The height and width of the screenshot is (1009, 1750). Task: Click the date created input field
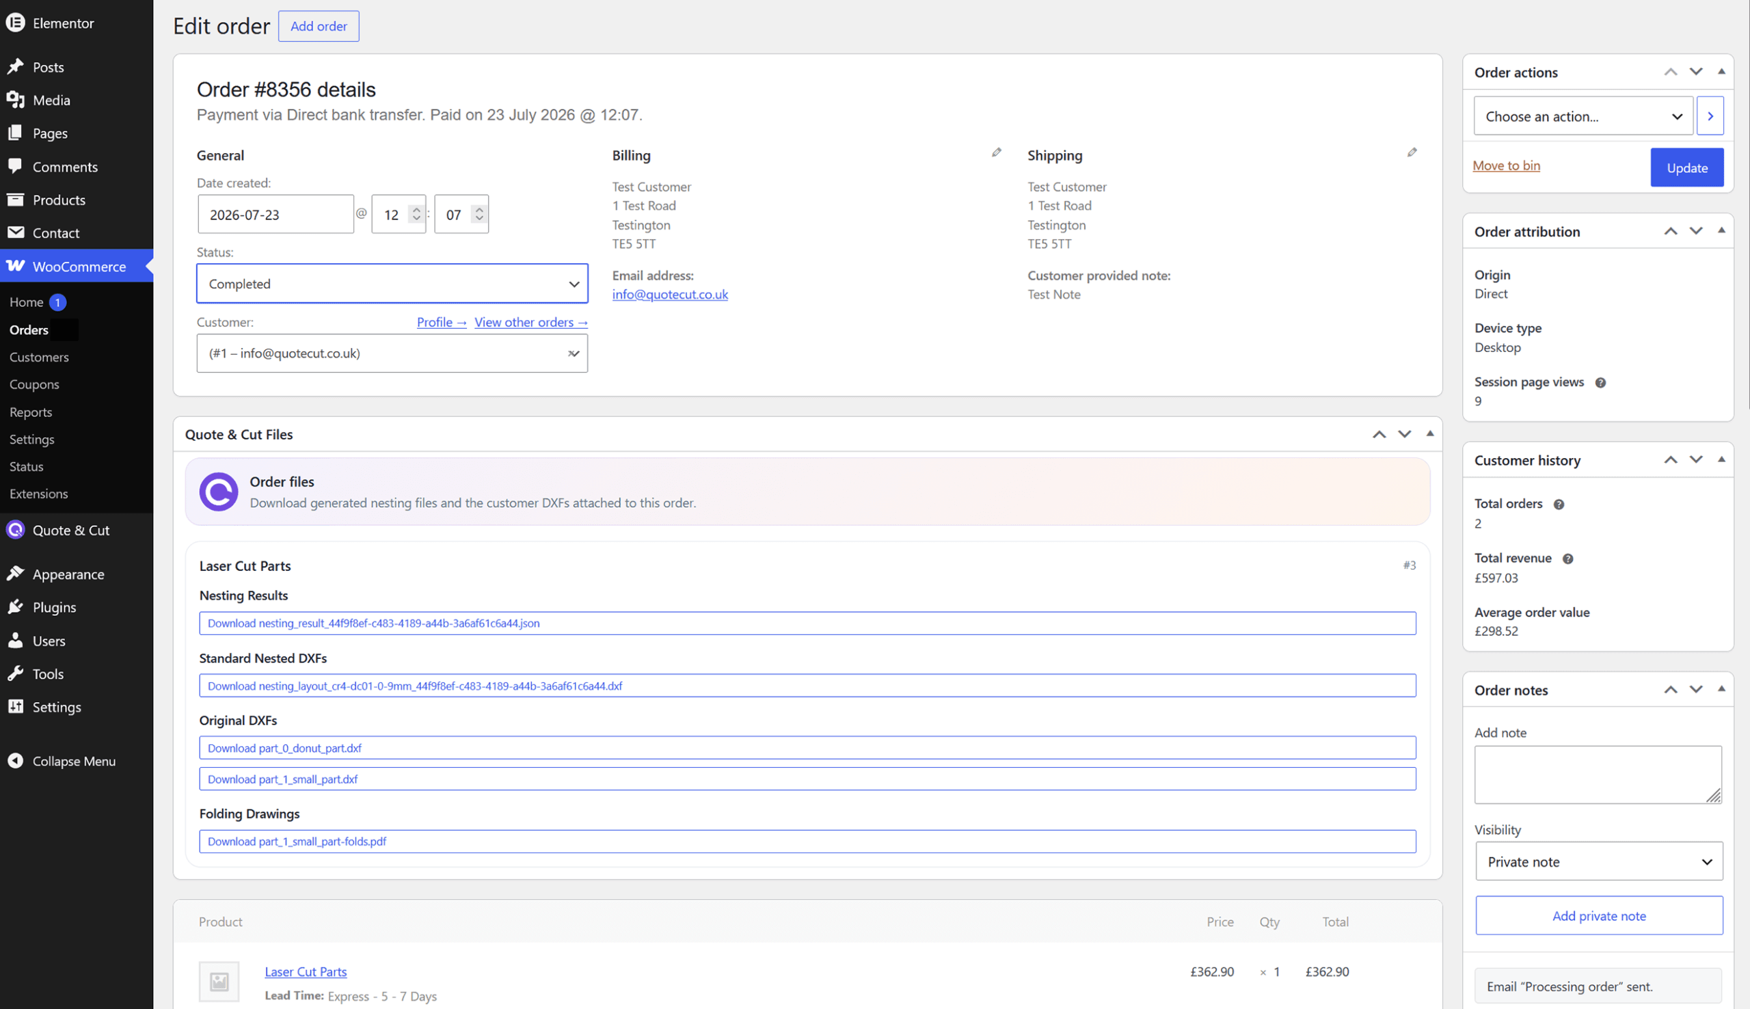point(275,214)
